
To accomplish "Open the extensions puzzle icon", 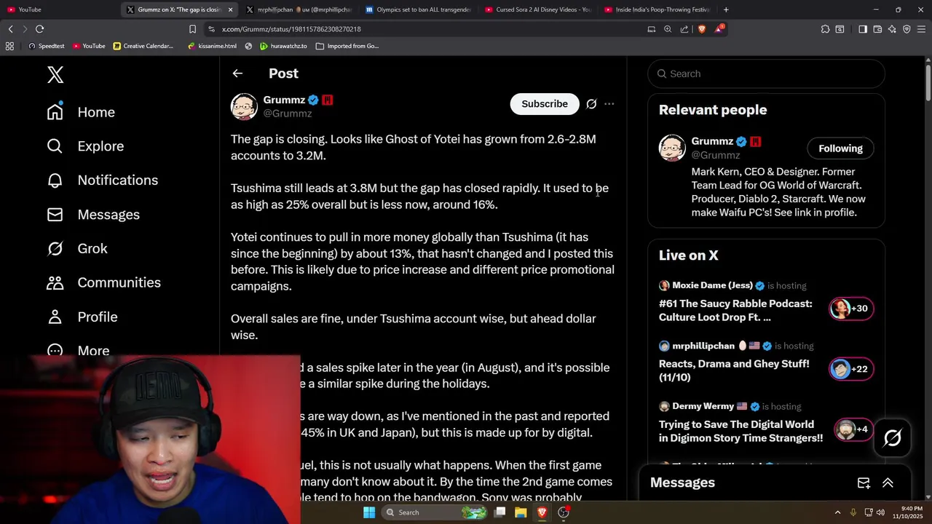I will (825, 29).
